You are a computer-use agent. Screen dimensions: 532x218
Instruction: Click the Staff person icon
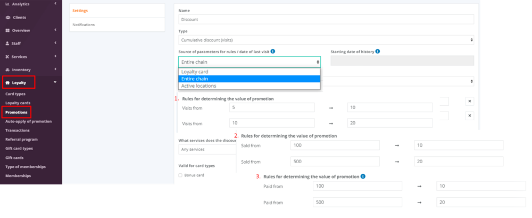pos(7,44)
